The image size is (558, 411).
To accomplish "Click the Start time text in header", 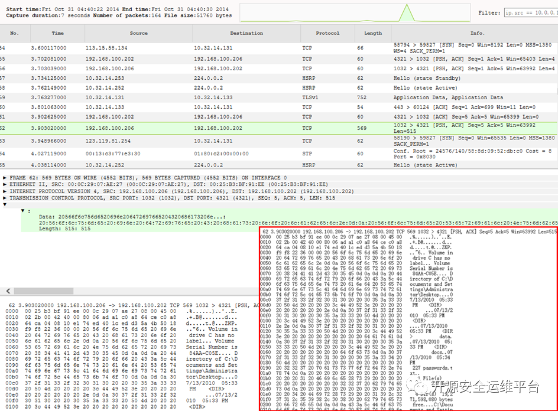I will tap(63, 9).
